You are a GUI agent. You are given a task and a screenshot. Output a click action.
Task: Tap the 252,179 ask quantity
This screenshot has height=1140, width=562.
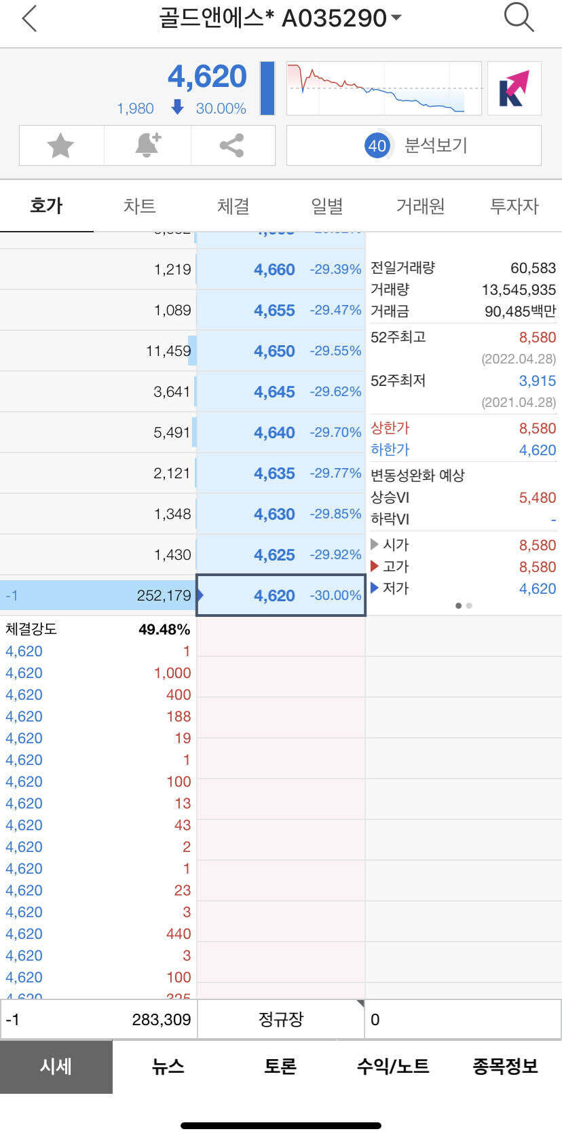[164, 596]
